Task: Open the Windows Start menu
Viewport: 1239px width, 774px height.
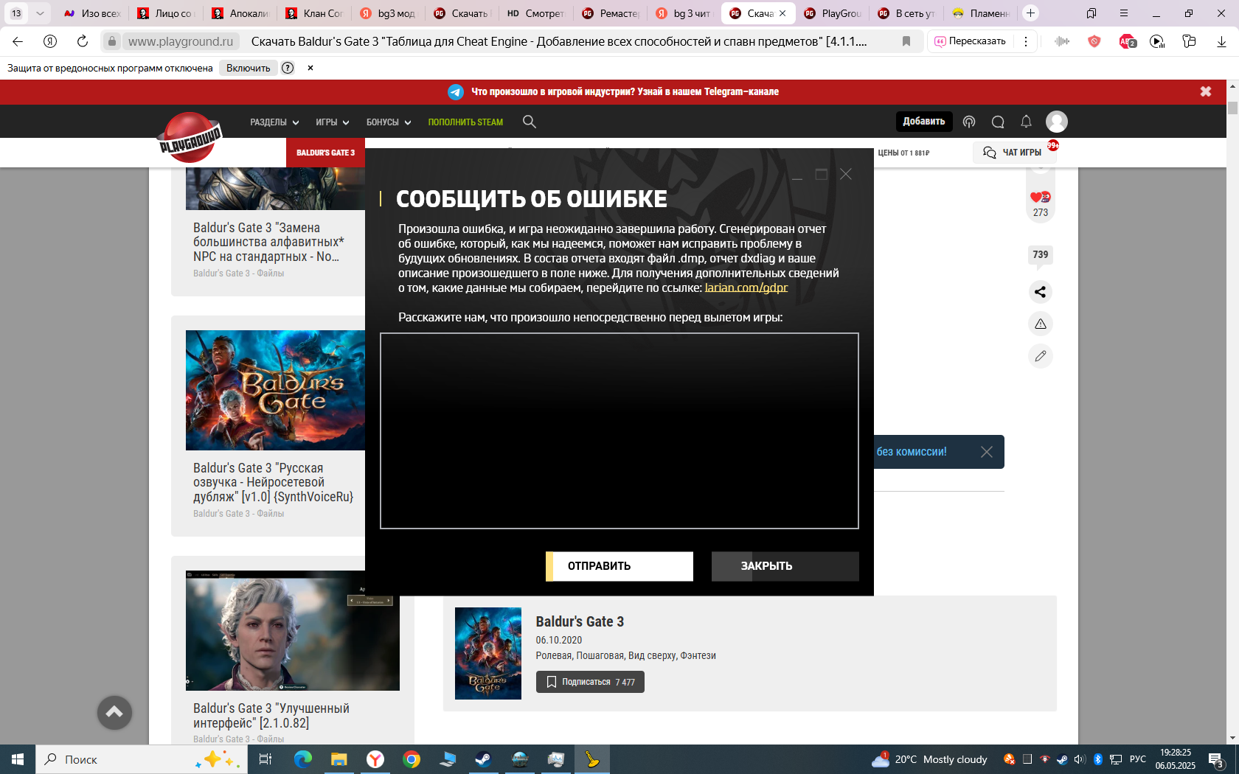Action: [18, 759]
